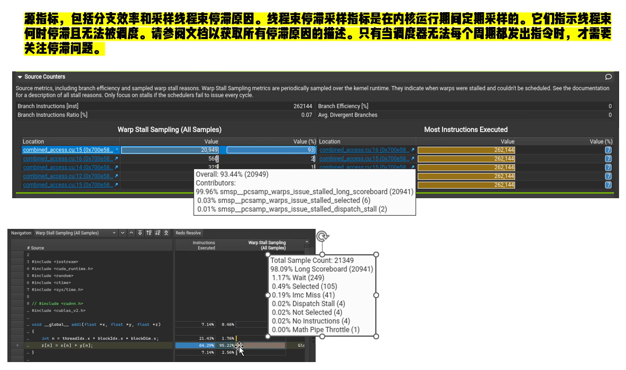Viewport: 626px width, 370px height.
Task: Collapse the Source Counters section triangle
Action: (x=20, y=77)
